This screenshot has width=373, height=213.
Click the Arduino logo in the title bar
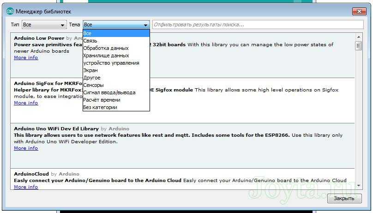point(10,11)
